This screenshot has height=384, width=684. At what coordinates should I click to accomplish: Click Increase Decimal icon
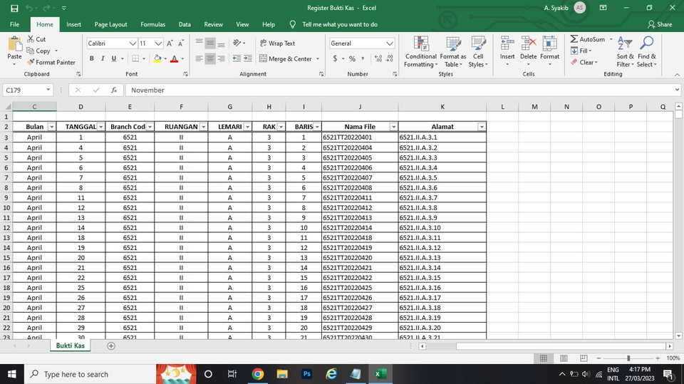(378, 58)
